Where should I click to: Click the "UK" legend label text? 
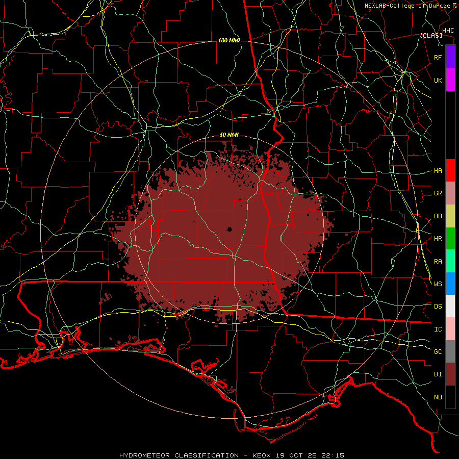click(438, 80)
